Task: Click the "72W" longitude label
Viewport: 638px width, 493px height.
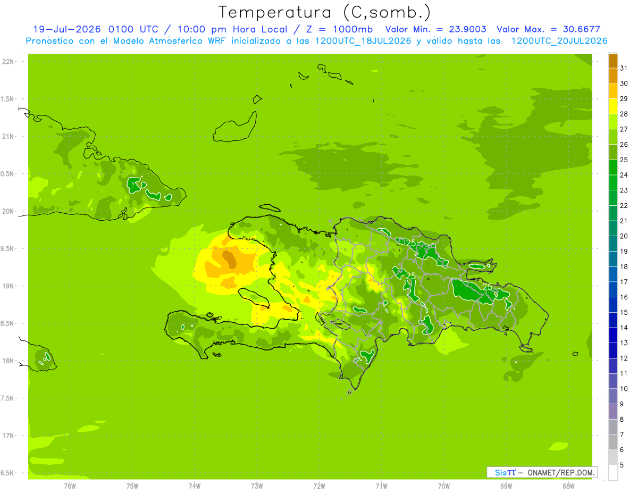Action: [x=319, y=486]
